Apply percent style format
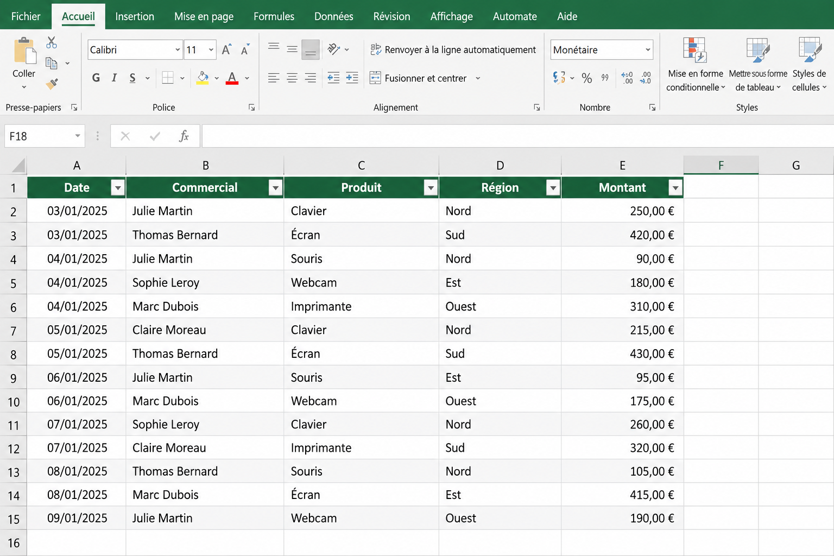The height and width of the screenshot is (556, 834). 587,78
